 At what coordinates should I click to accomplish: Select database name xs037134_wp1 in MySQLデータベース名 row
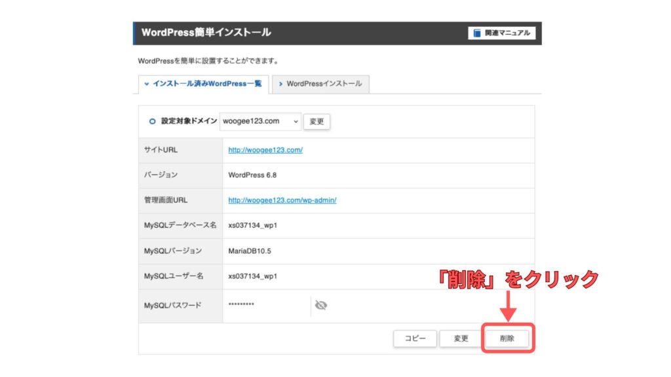(252, 225)
